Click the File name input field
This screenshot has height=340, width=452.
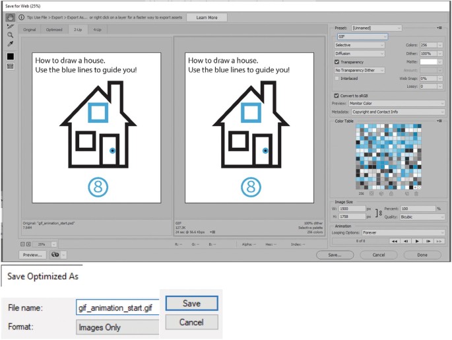[x=117, y=308]
